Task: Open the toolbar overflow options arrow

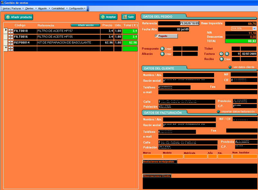Action: coord(88,9)
